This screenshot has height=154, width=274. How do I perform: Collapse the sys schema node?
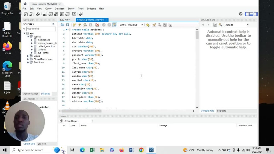click(x=24, y=33)
